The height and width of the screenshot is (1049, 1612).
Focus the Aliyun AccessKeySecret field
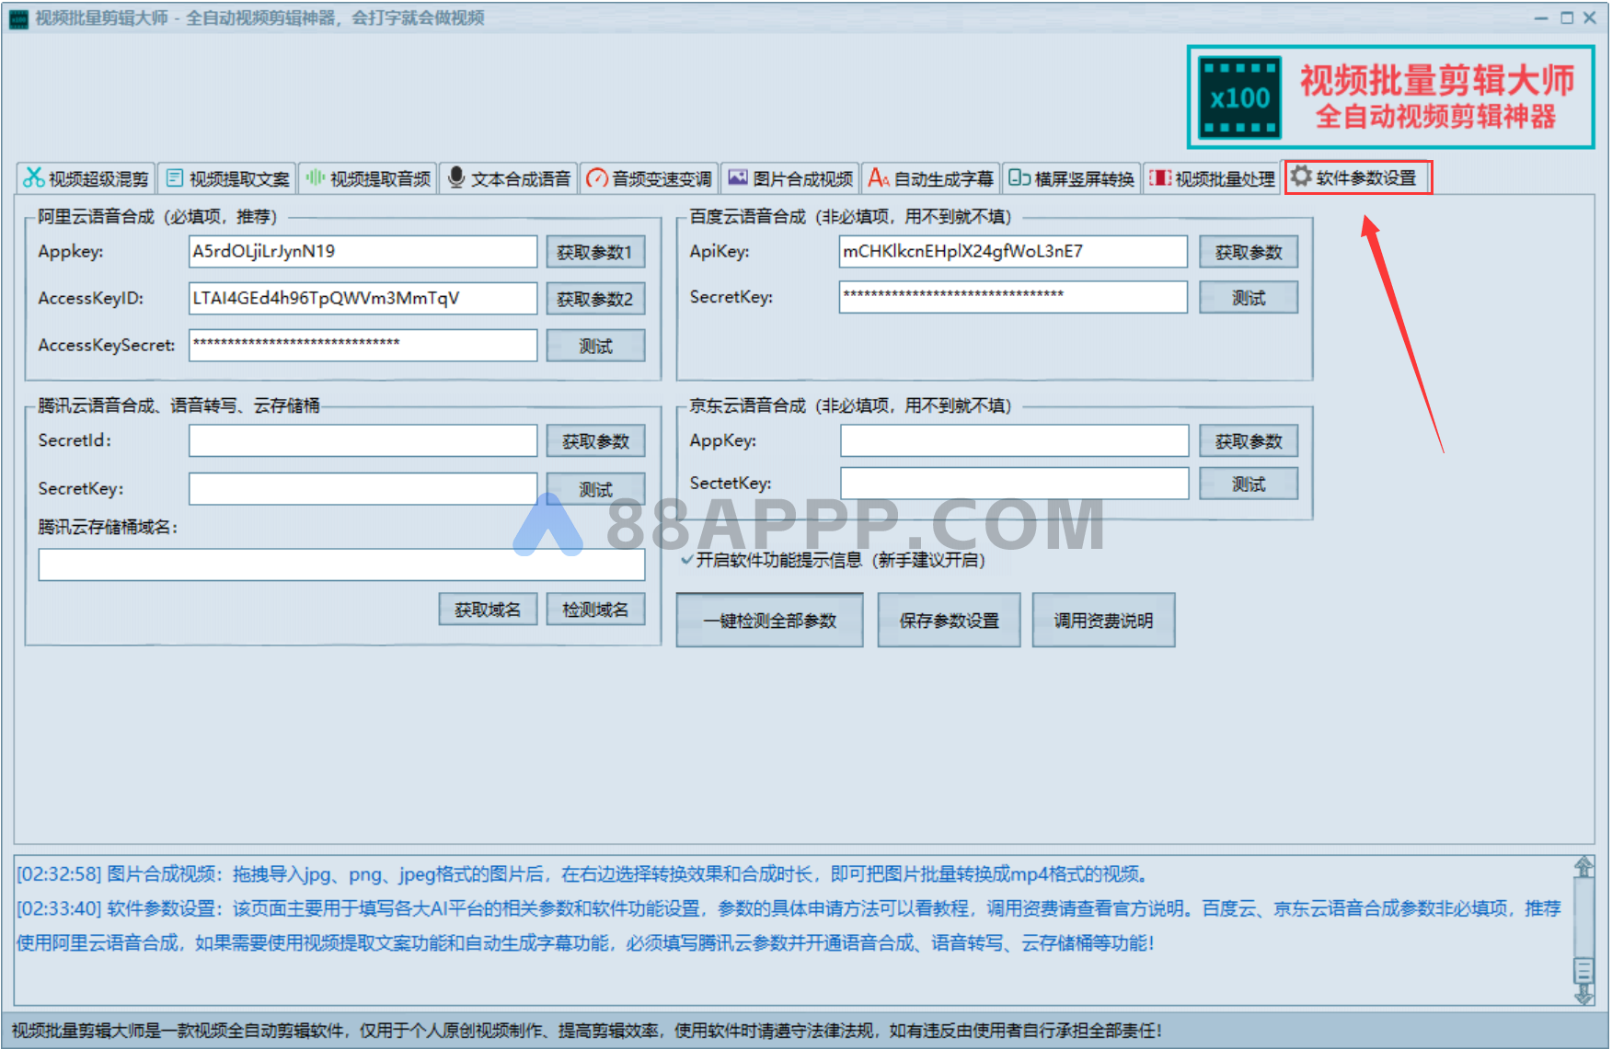tap(363, 346)
